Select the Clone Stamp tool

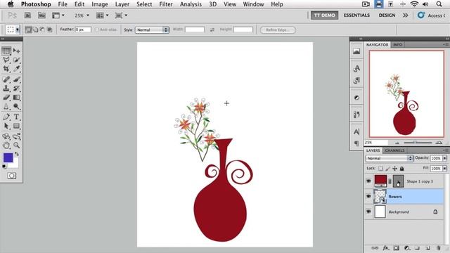tap(6, 89)
